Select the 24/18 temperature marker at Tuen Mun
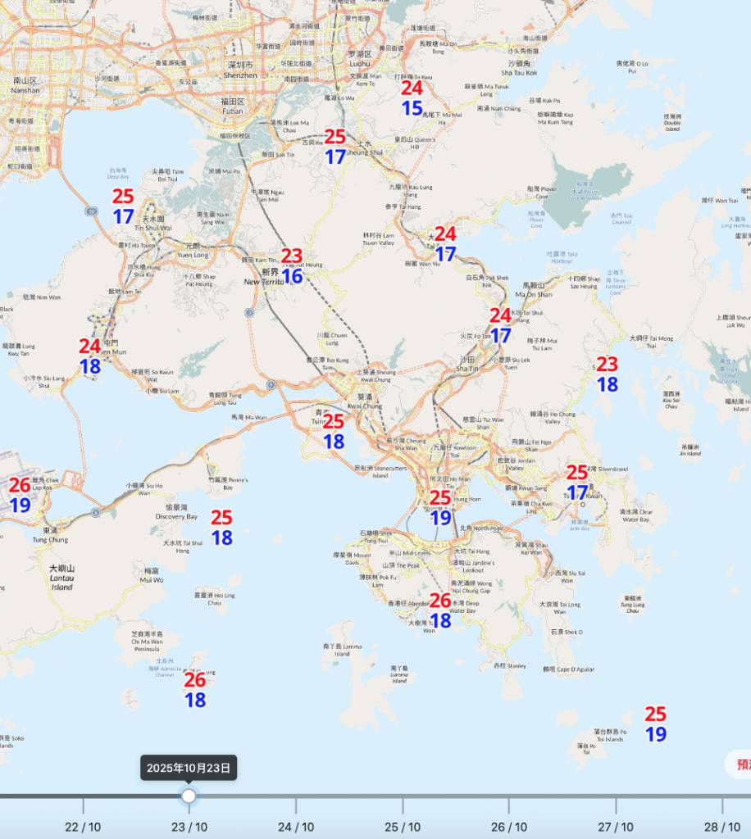751x839 pixels. coord(90,357)
